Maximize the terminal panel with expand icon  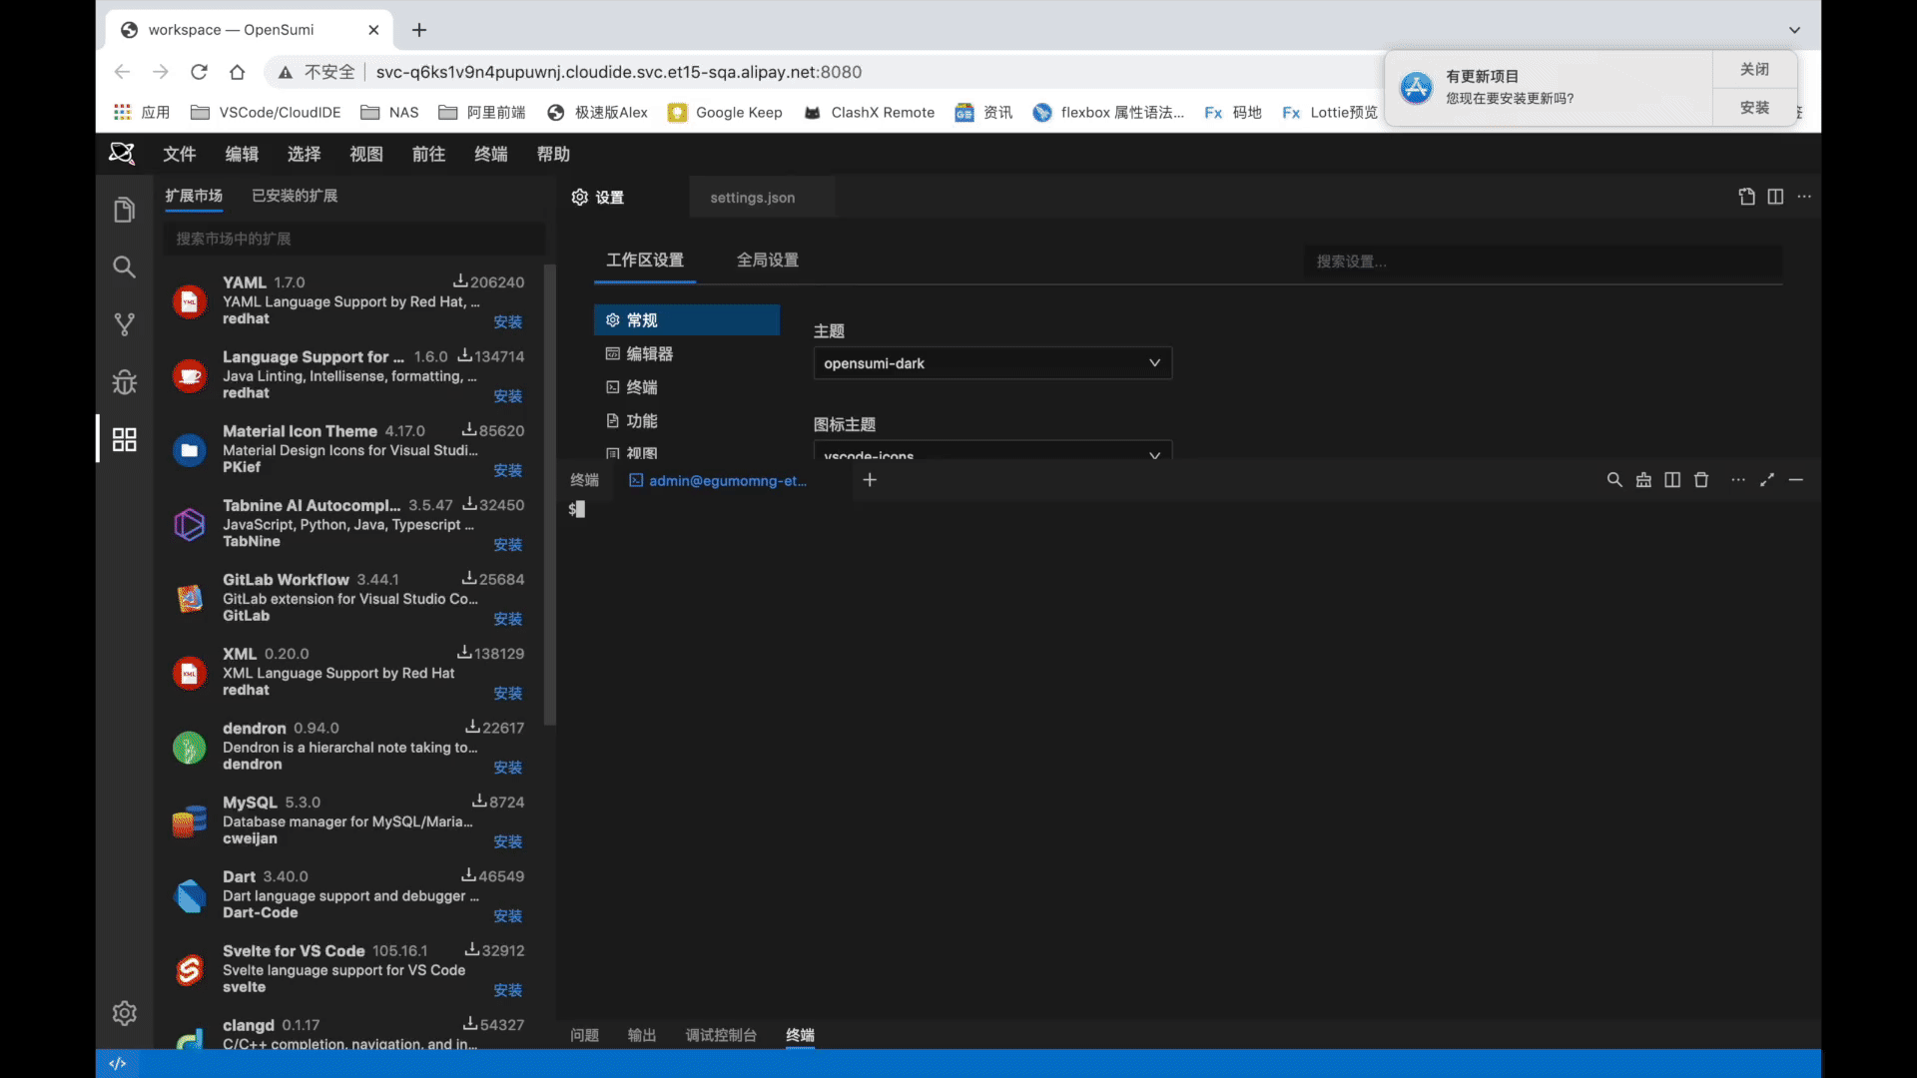tap(1767, 480)
